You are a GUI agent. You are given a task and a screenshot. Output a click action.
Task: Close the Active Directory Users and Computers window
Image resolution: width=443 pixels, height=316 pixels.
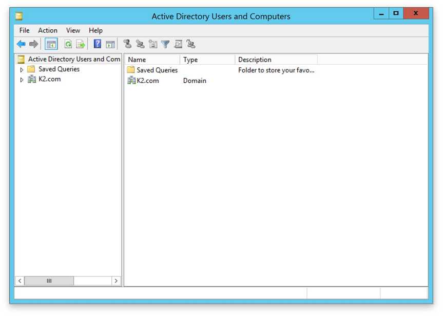click(x=416, y=13)
